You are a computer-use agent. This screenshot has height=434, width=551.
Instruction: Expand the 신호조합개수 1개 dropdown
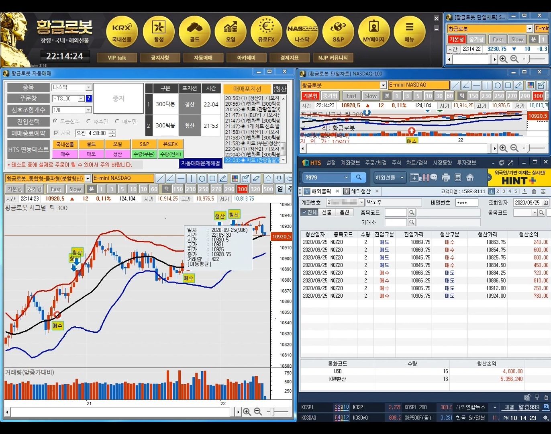89,110
